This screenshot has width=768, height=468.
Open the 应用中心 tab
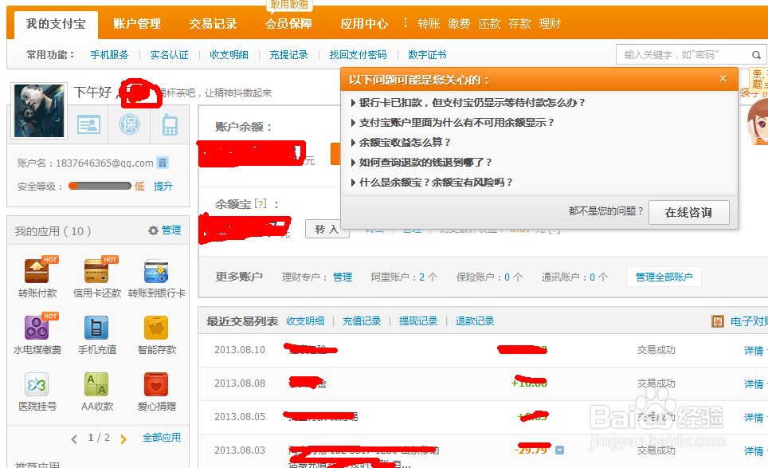click(364, 24)
